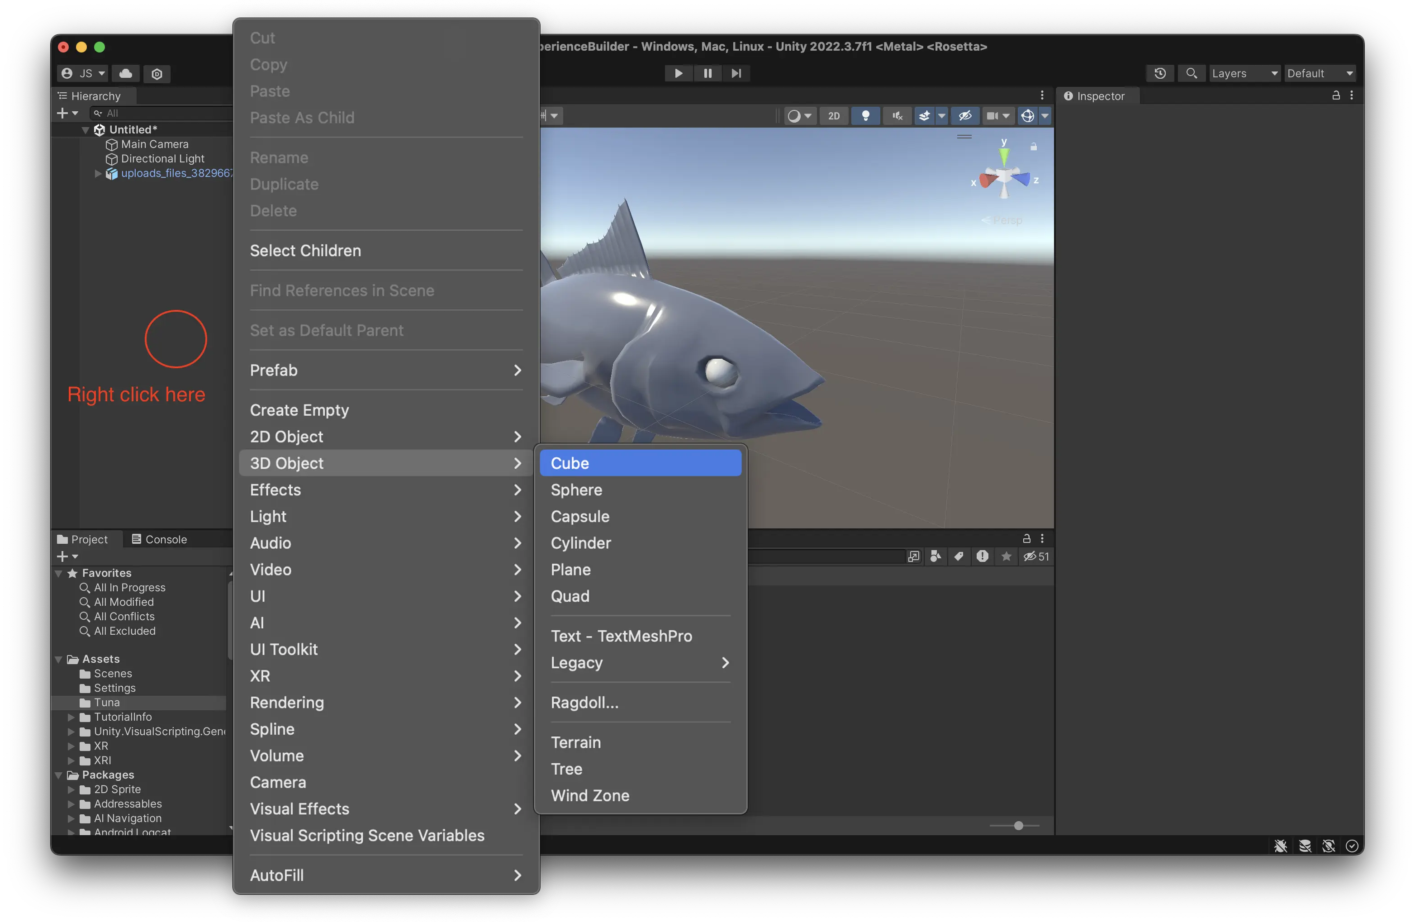1415x922 pixels.
Task: Select Sphere from 3D Object submenu
Action: (x=576, y=490)
